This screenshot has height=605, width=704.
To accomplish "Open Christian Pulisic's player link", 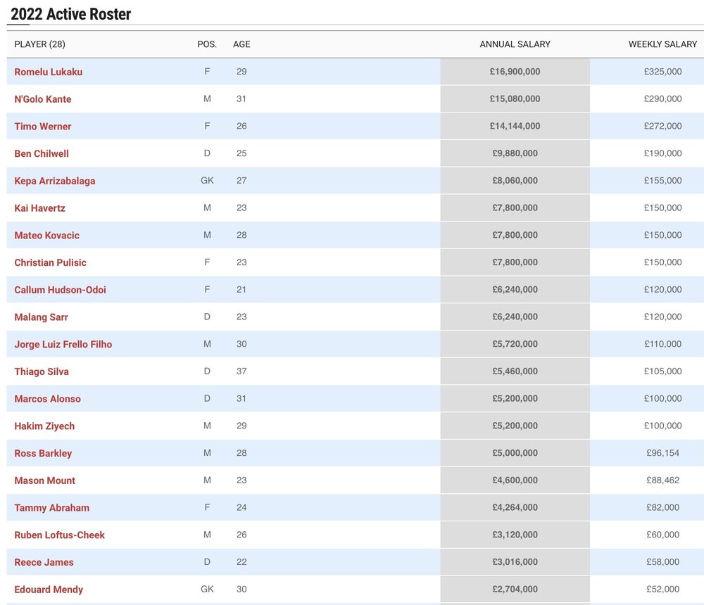I will pyautogui.click(x=50, y=262).
